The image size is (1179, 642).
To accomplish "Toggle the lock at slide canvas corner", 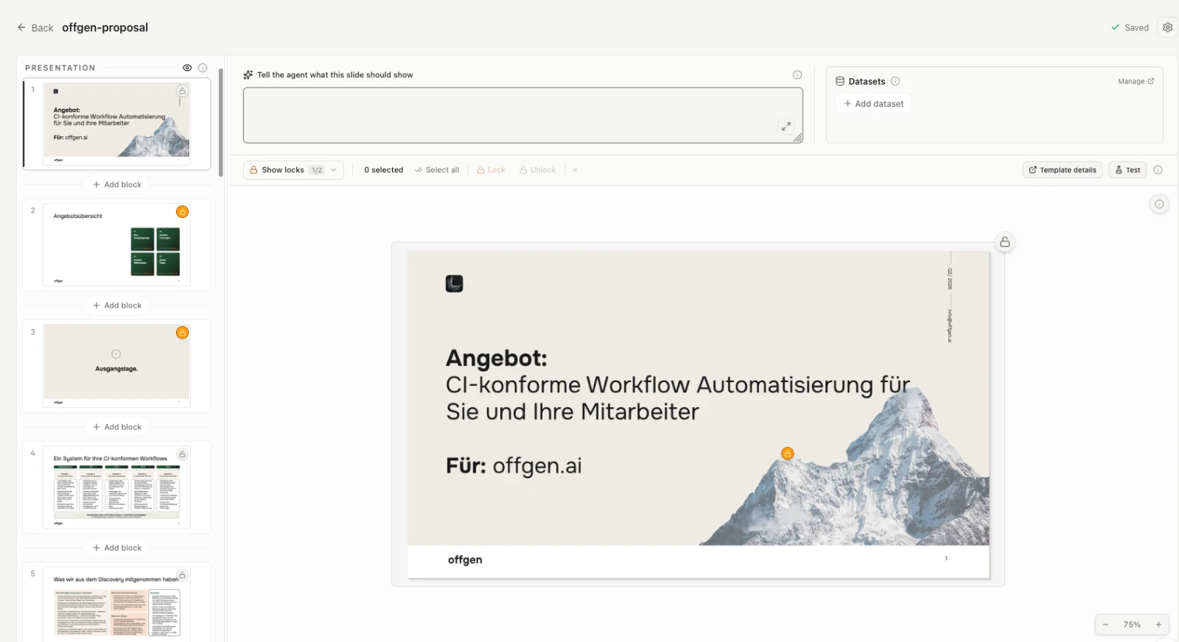I will coord(1004,242).
